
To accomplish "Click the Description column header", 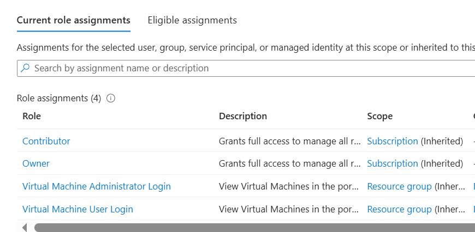I will (x=243, y=116).
